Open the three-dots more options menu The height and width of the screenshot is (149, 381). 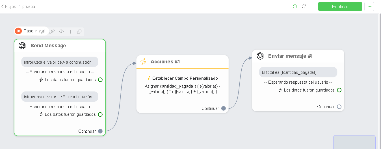[x=369, y=6]
